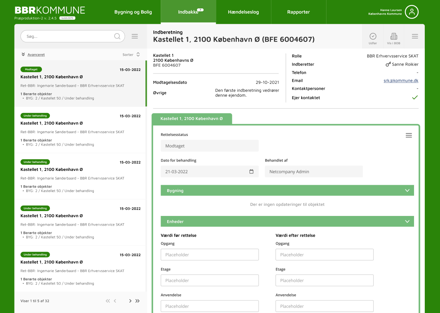Click the srk@kommune.dk email link

(x=401, y=80)
